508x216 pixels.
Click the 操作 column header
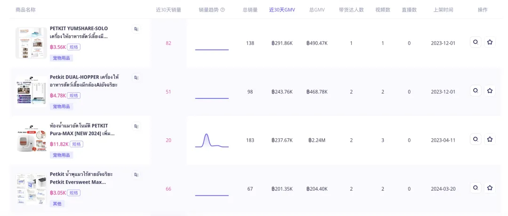coord(483,10)
